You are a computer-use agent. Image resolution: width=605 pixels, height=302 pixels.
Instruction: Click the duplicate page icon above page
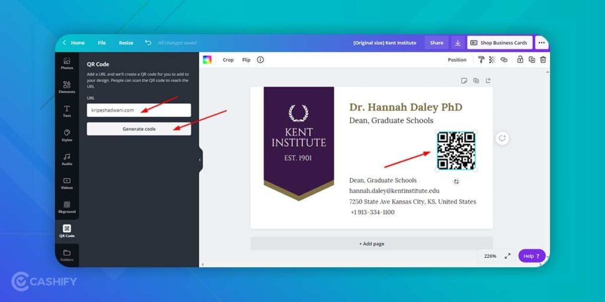[476, 80]
